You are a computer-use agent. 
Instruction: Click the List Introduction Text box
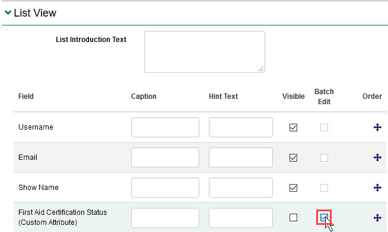click(x=205, y=52)
